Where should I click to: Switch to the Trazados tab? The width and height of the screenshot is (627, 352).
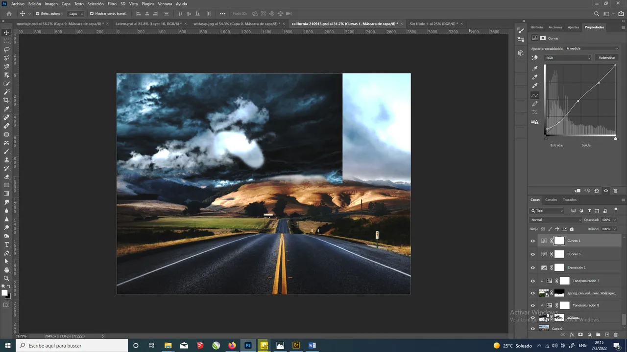click(570, 199)
